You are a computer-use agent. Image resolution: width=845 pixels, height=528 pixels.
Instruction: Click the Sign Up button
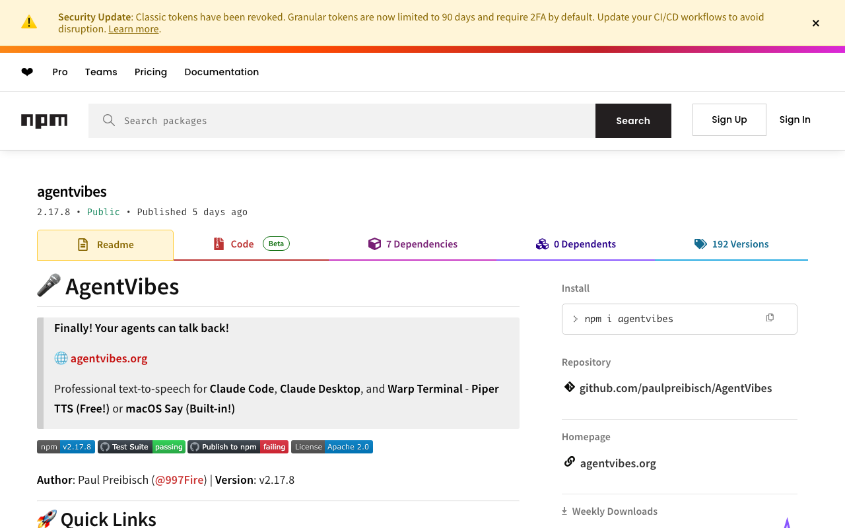pos(729,119)
